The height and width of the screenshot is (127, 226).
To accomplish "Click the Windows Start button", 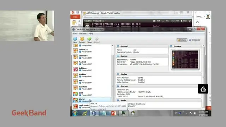I will point(75,113).
